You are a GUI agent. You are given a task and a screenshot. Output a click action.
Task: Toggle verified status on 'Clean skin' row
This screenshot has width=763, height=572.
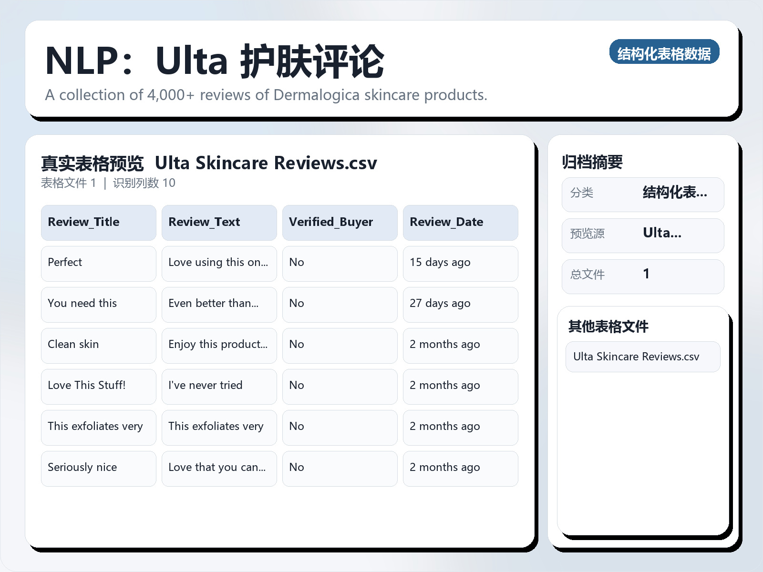340,345
